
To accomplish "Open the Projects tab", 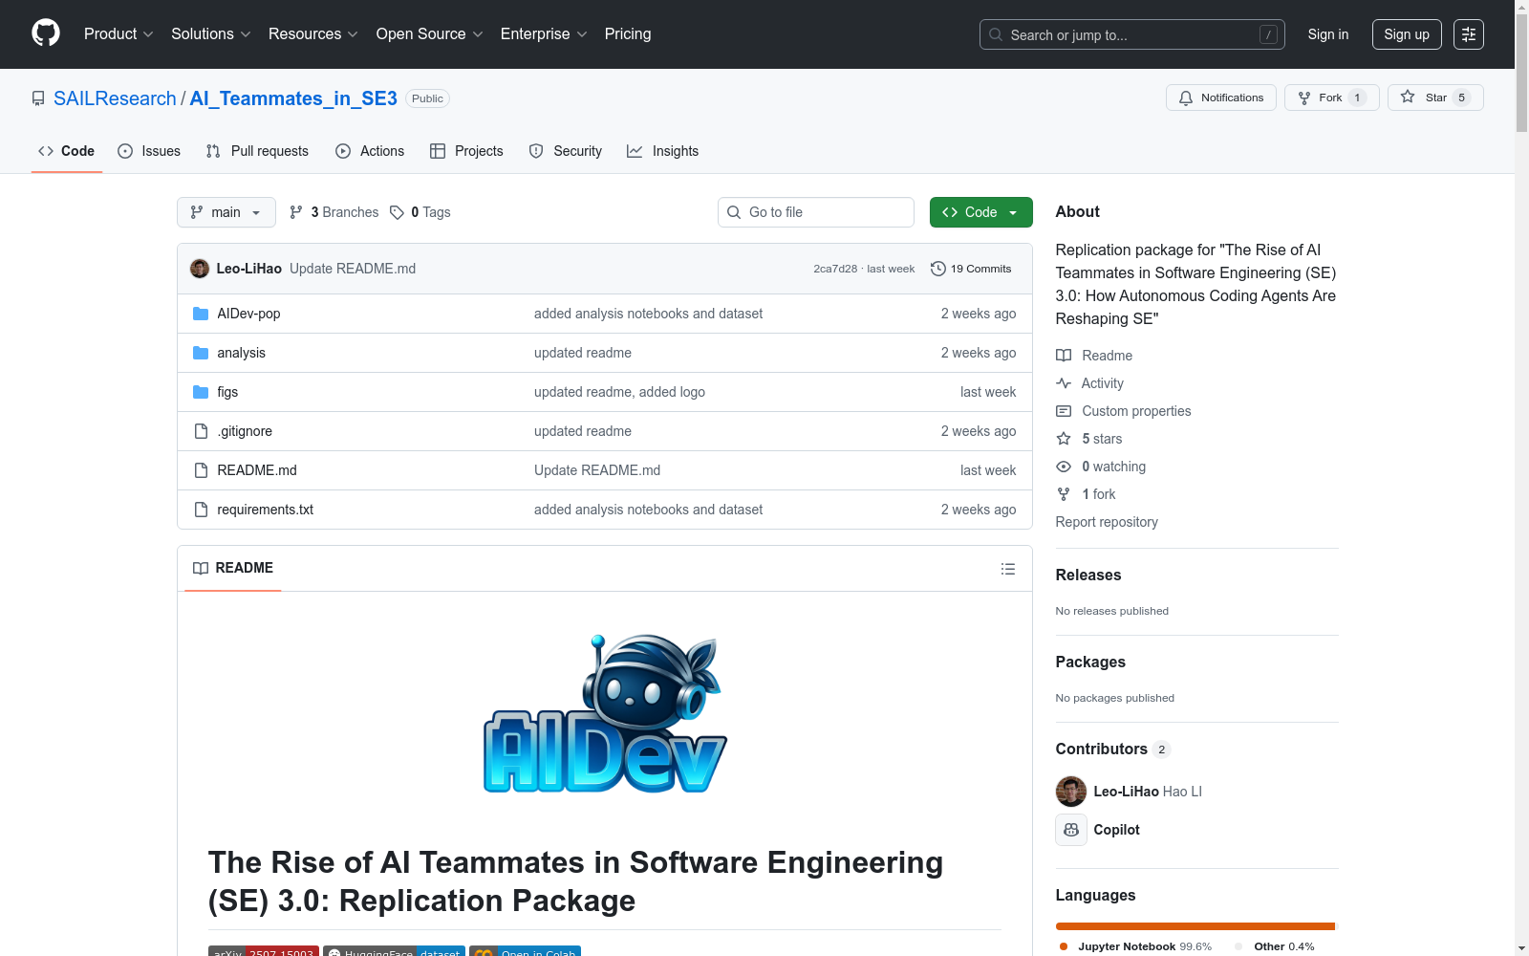I will (466, 151).
